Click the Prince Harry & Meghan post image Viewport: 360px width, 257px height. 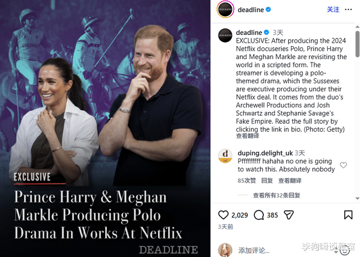pos(105,128)
